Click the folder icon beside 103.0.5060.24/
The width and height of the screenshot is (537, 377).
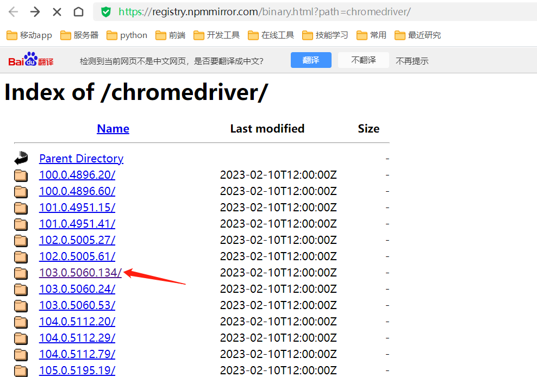pos(21,290)
